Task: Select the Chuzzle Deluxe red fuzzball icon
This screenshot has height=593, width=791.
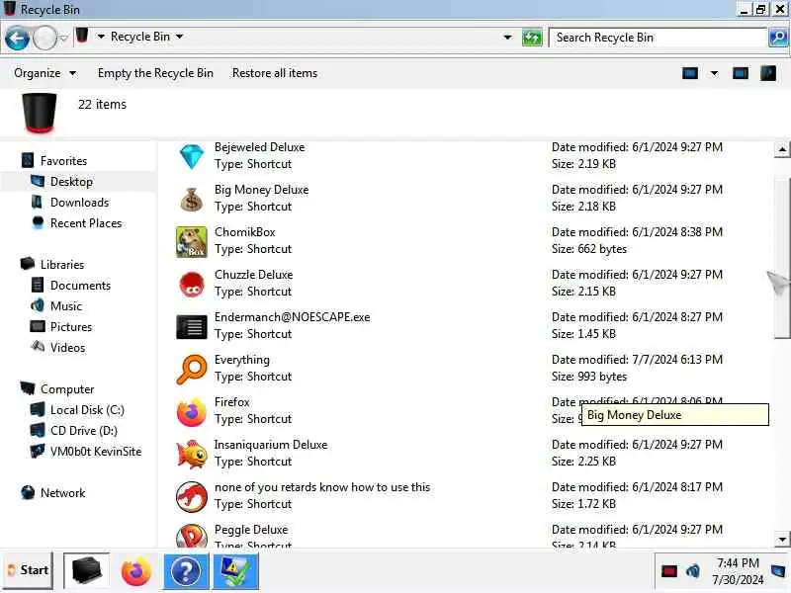Action: point(191,284)
